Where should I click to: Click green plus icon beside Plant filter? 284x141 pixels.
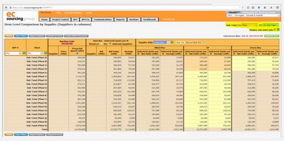pyautogui.click(x=46, y=53)
